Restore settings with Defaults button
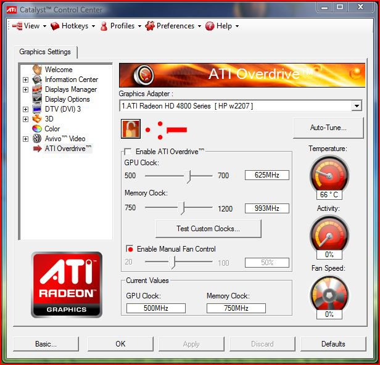The width and height of the screenshot is (380, 365). [333, 344]
